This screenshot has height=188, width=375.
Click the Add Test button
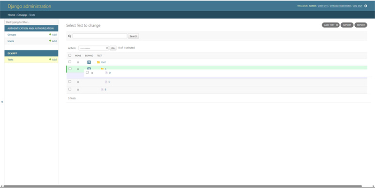point(330,25)
